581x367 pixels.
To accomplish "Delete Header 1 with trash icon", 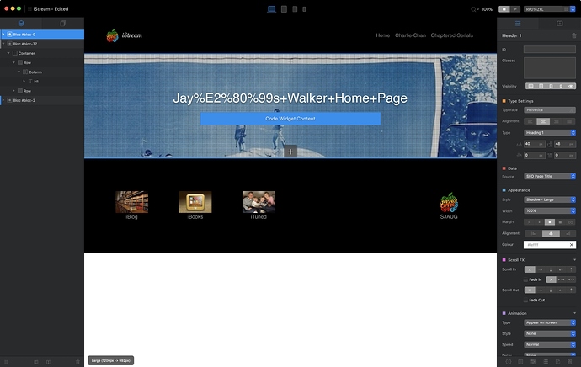I will [574, 35].
